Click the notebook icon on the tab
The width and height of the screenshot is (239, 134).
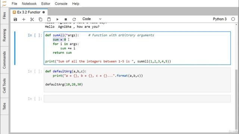click(x=14, y=12)
